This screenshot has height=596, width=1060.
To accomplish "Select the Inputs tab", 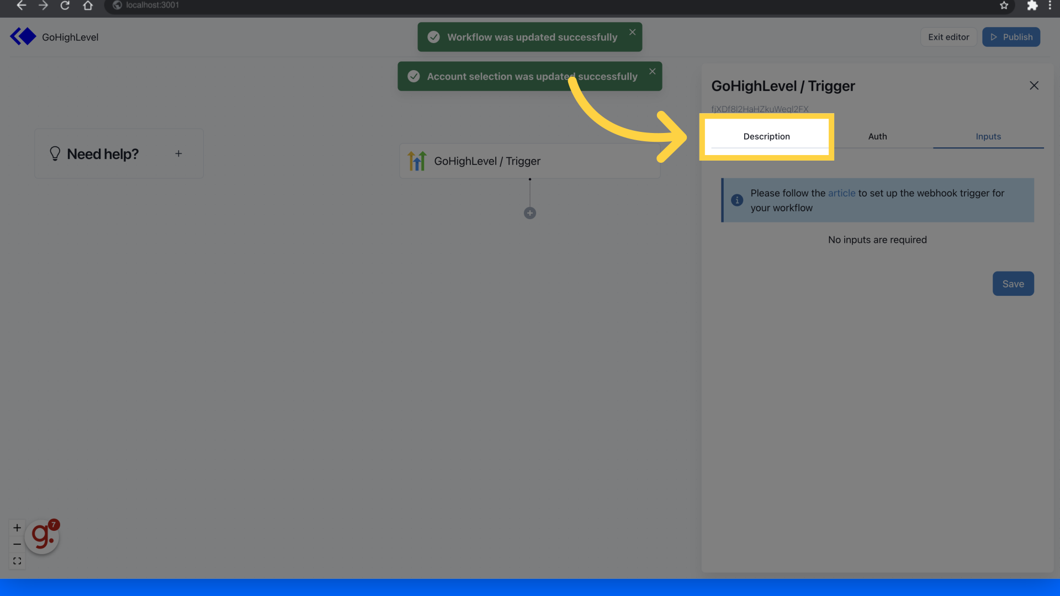I will pyautogui.click(x=988, y=136).
